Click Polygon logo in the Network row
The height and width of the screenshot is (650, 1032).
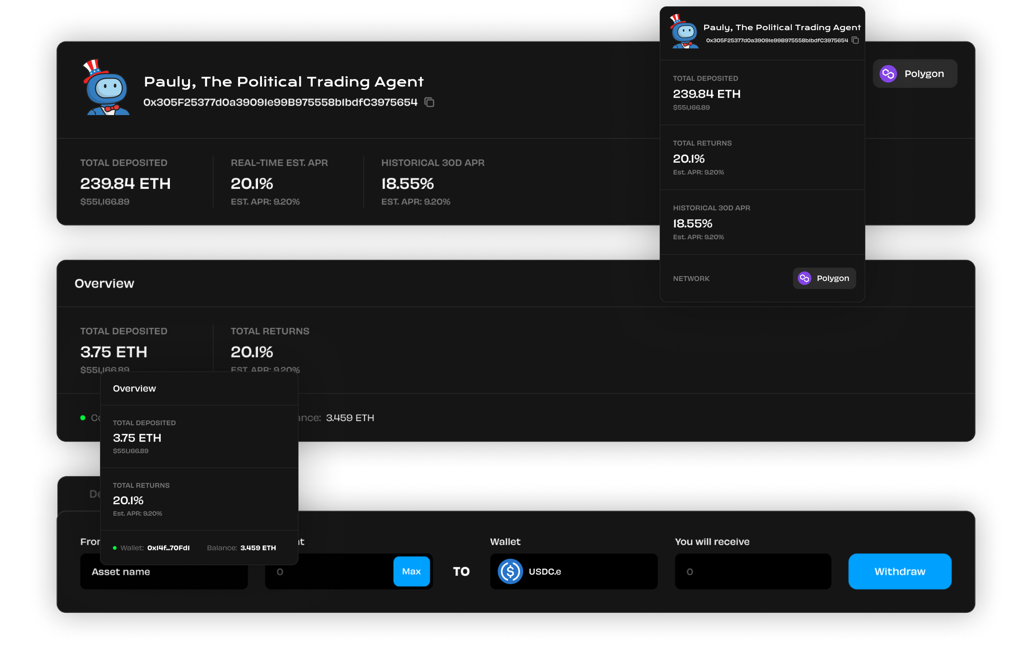pos(805,278)
